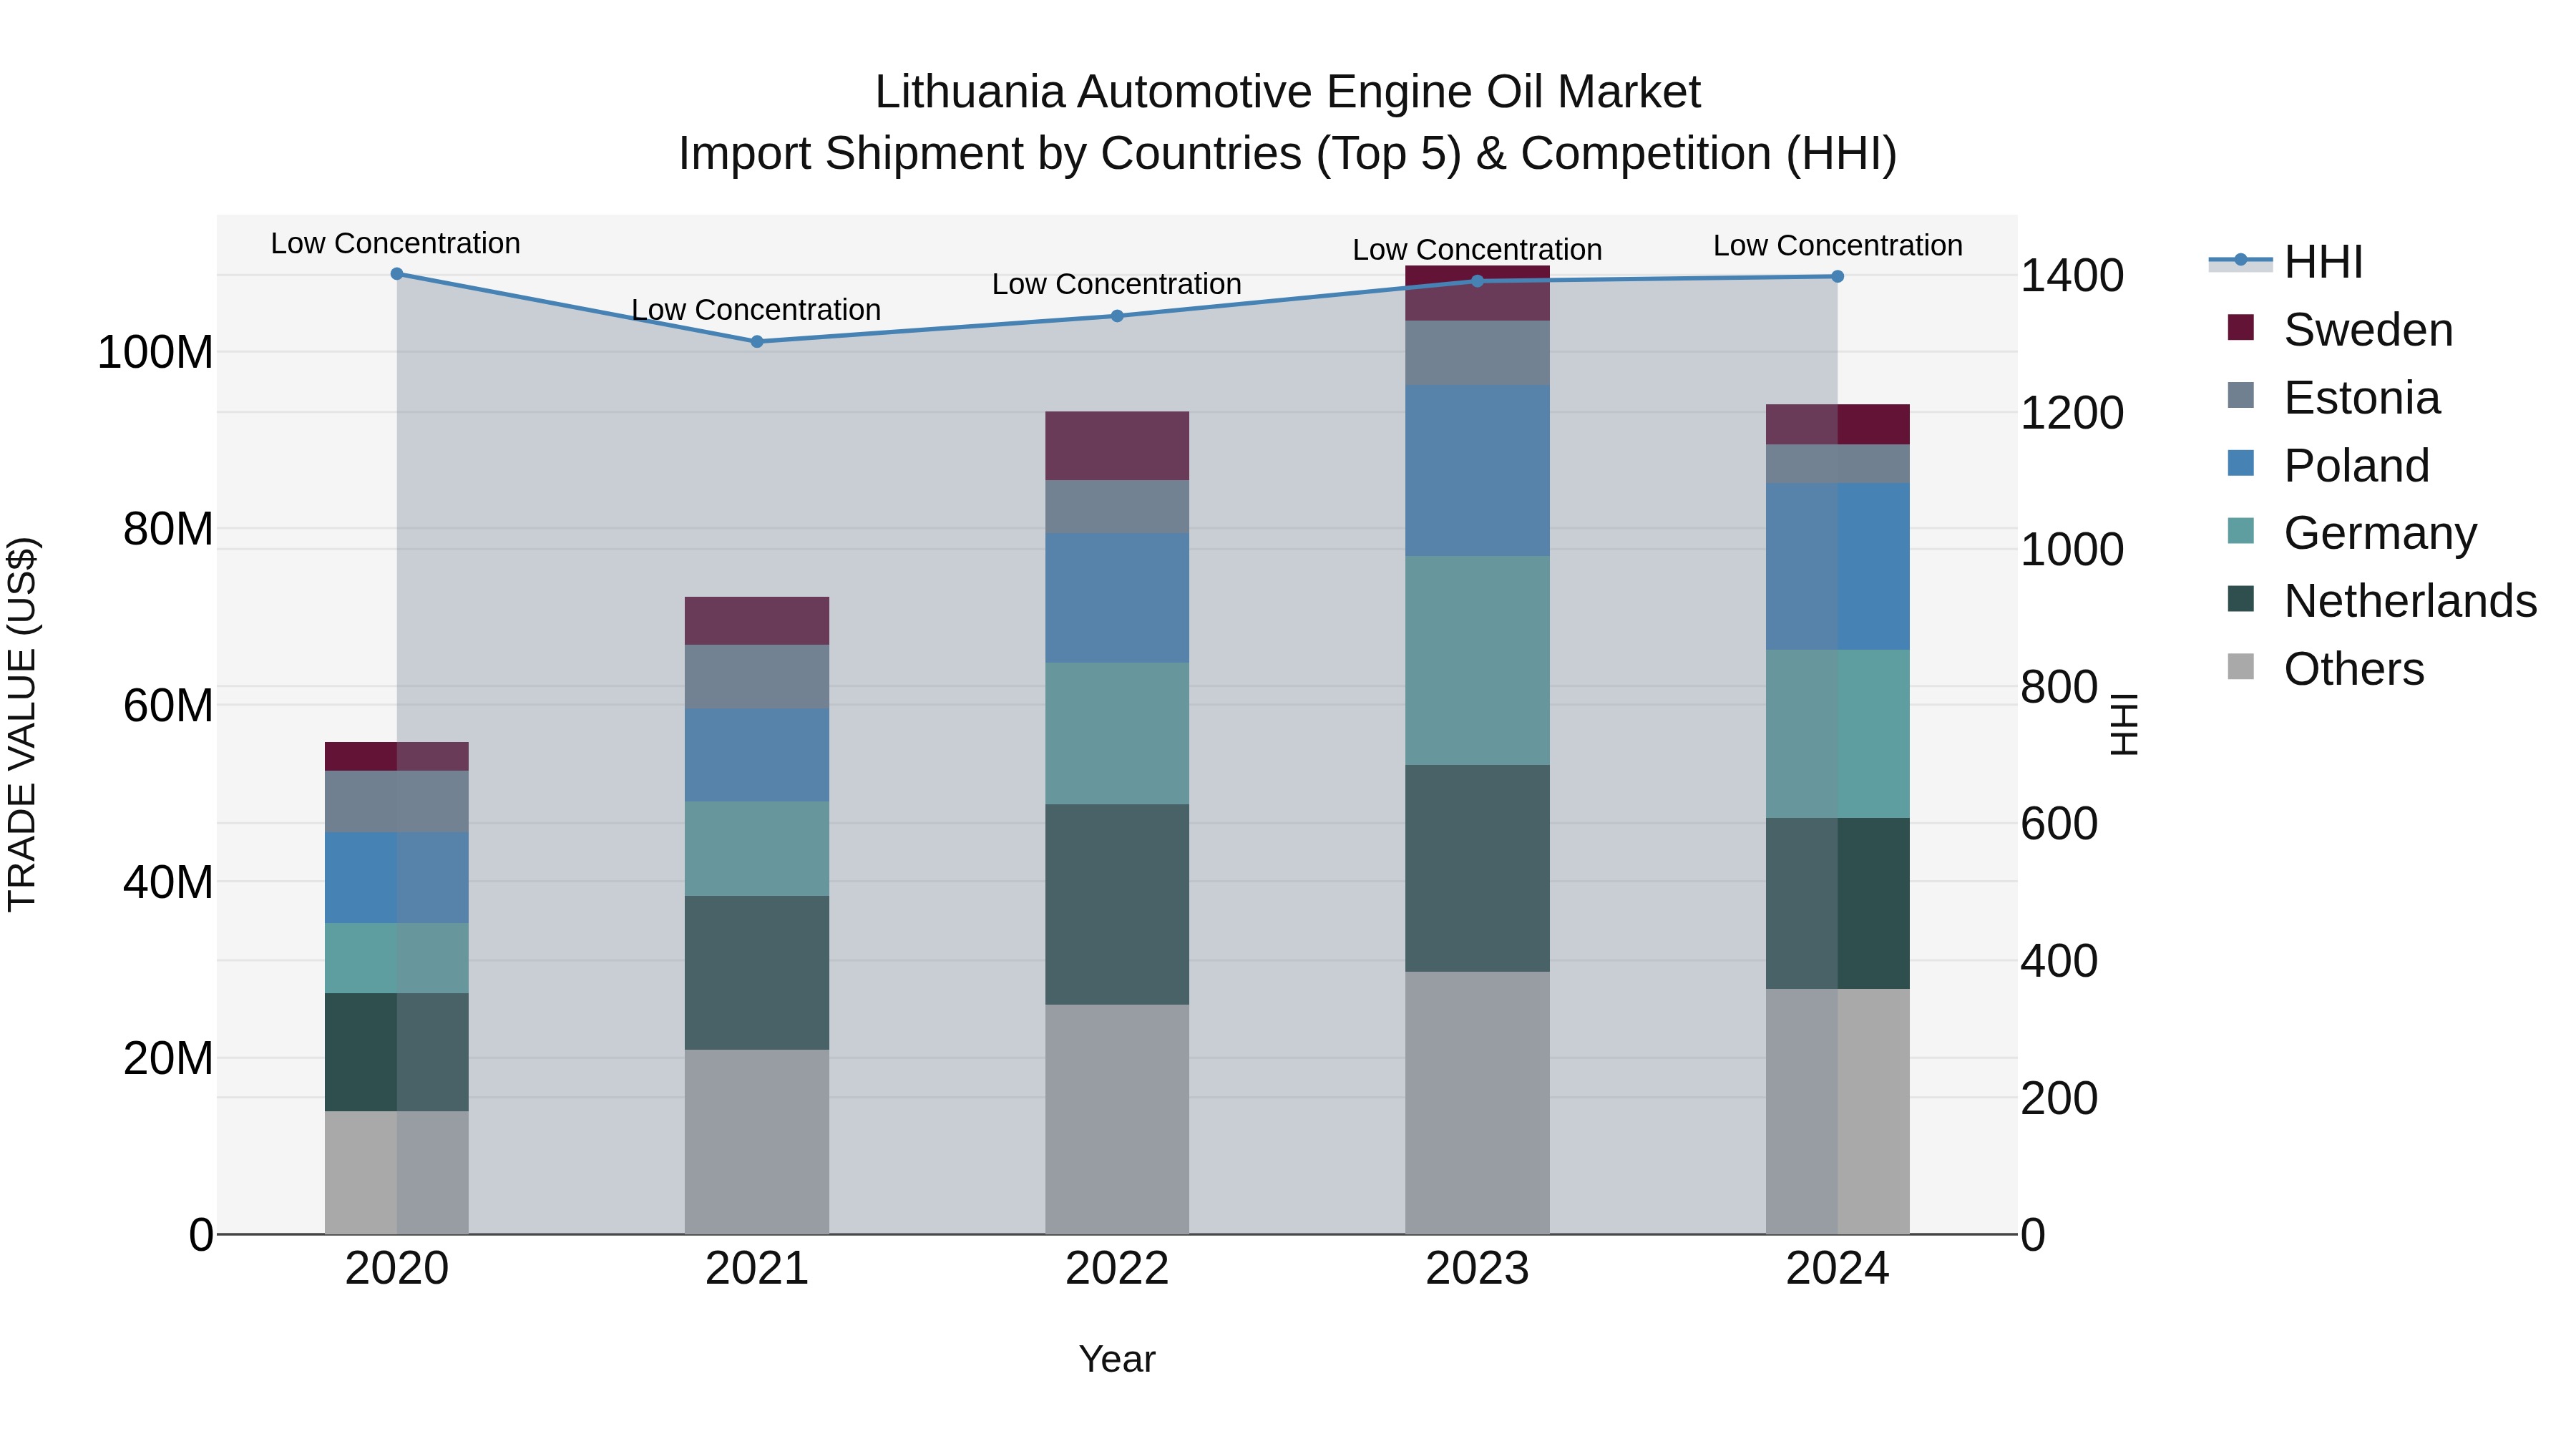This screenshot has height=1449, width=2576.
Task: Select the 2020 HHI data point
Action: [x=397, y=273]
